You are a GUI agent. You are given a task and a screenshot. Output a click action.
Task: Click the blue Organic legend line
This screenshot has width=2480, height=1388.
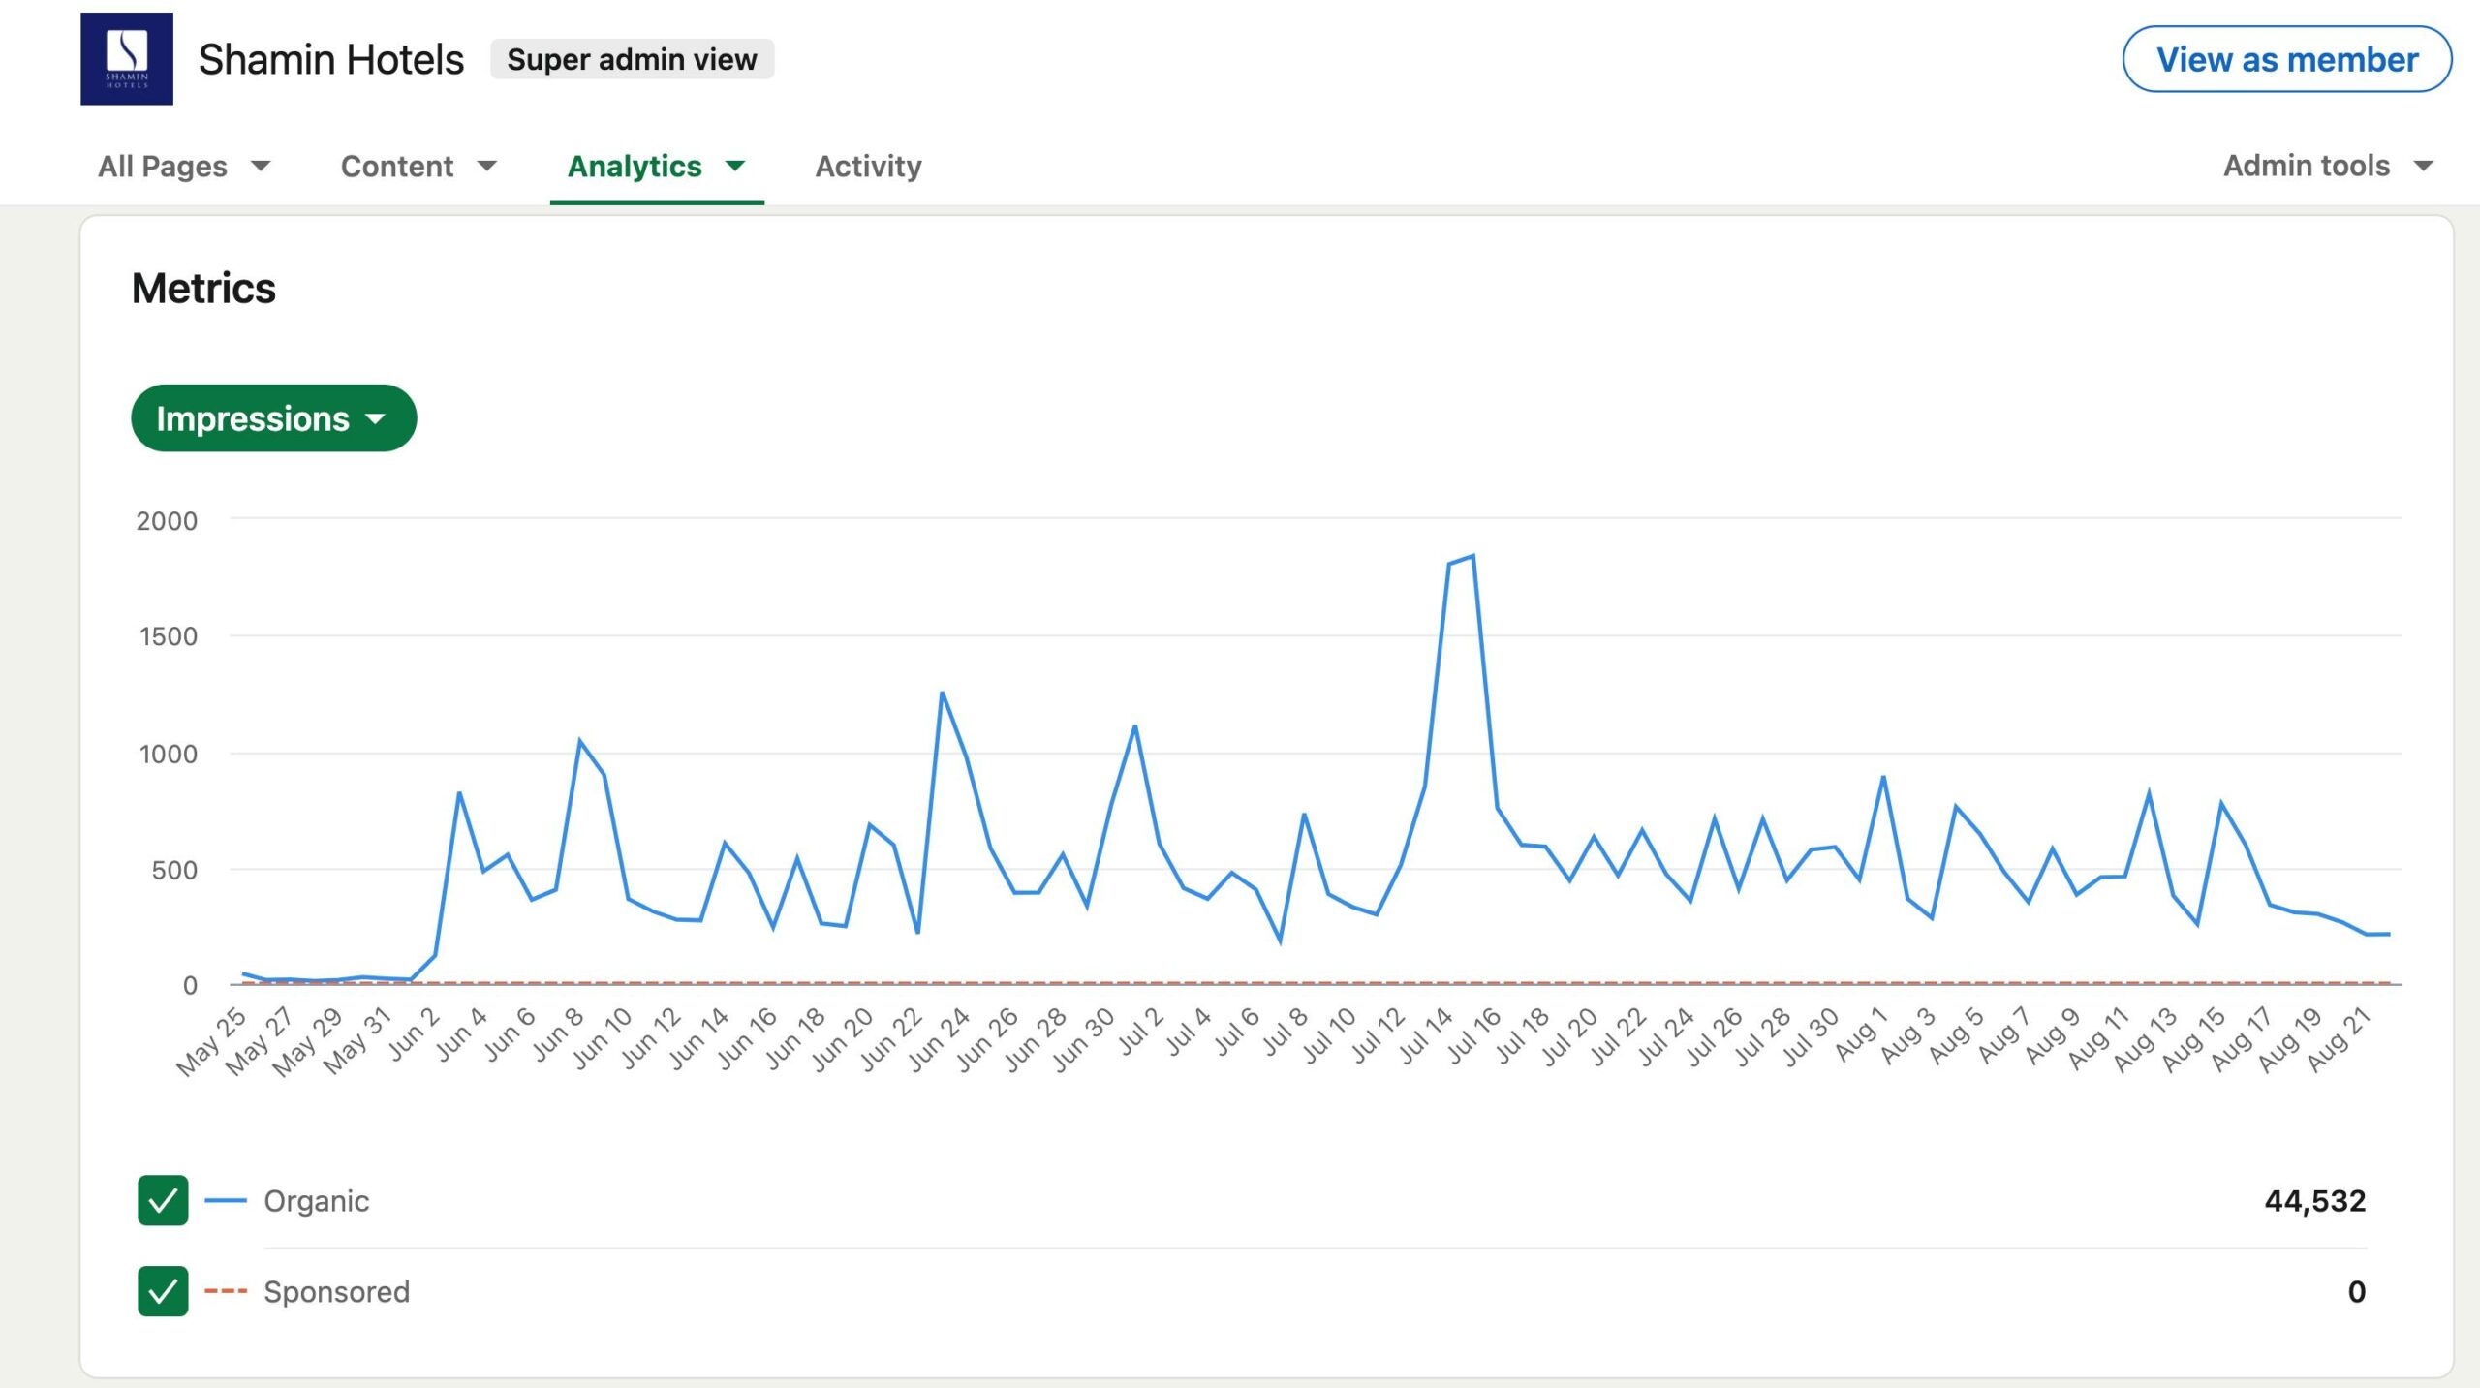(226, 1201)
